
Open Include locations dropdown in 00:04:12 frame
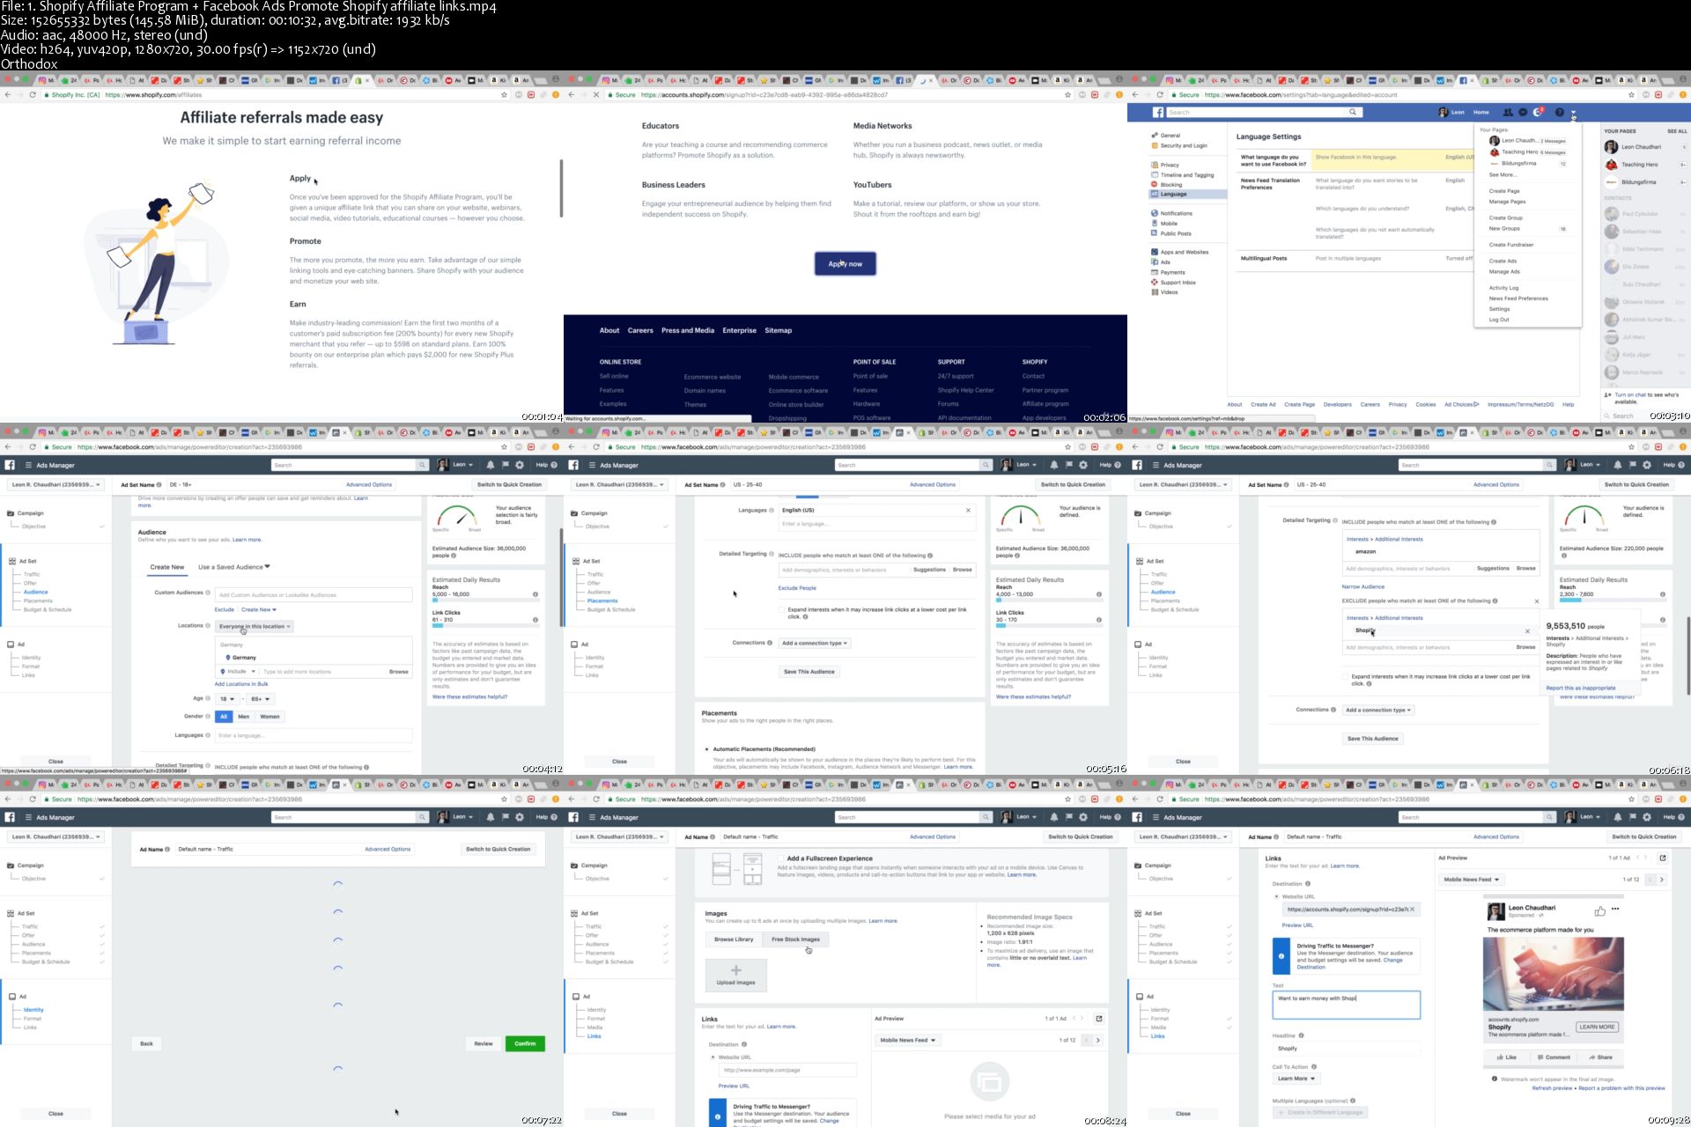(x=237, y=672)
